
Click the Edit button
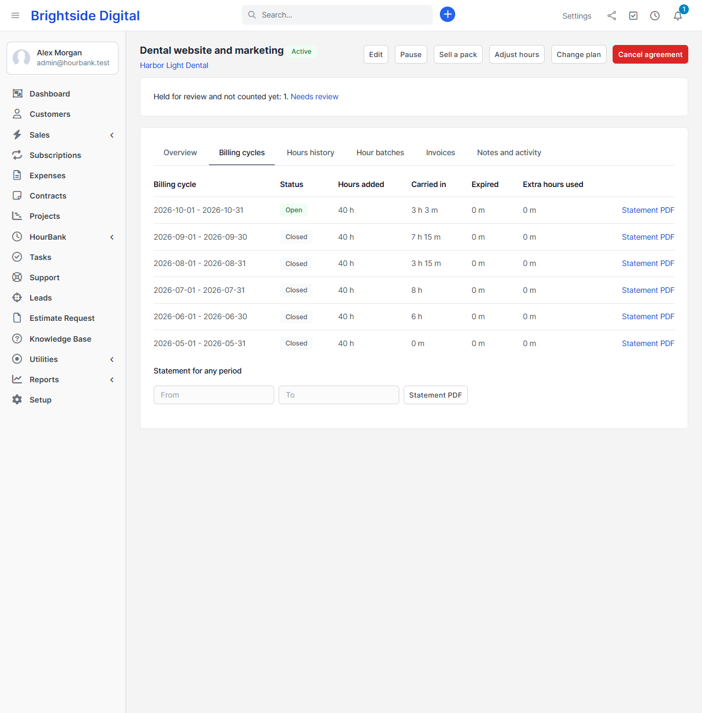click(376, 54)
